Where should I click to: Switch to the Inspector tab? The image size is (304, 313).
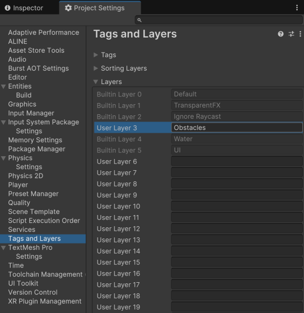point(24,8)
